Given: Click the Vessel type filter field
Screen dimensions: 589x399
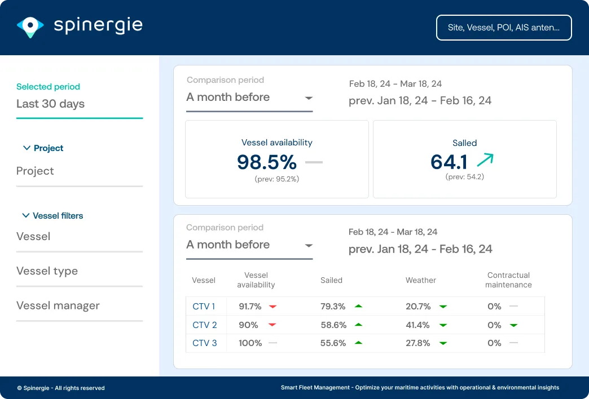Looking at the screenshot, I should pos(79,272).
